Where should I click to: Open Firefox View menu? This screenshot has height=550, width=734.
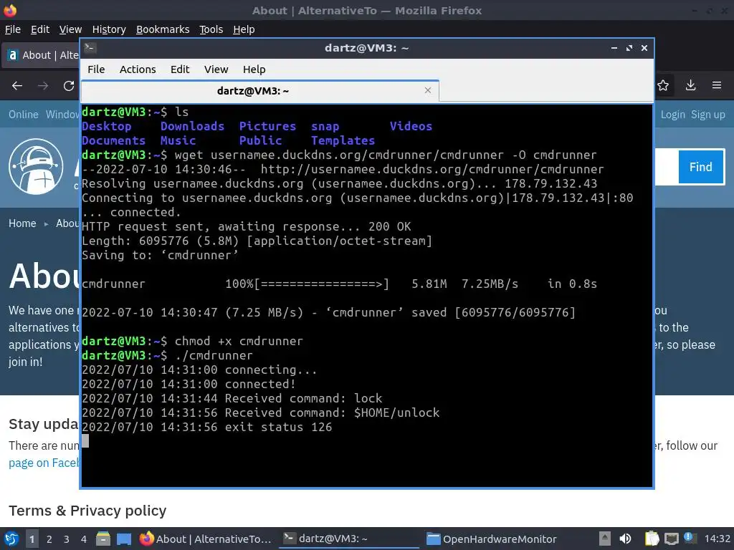pos(70,29)
